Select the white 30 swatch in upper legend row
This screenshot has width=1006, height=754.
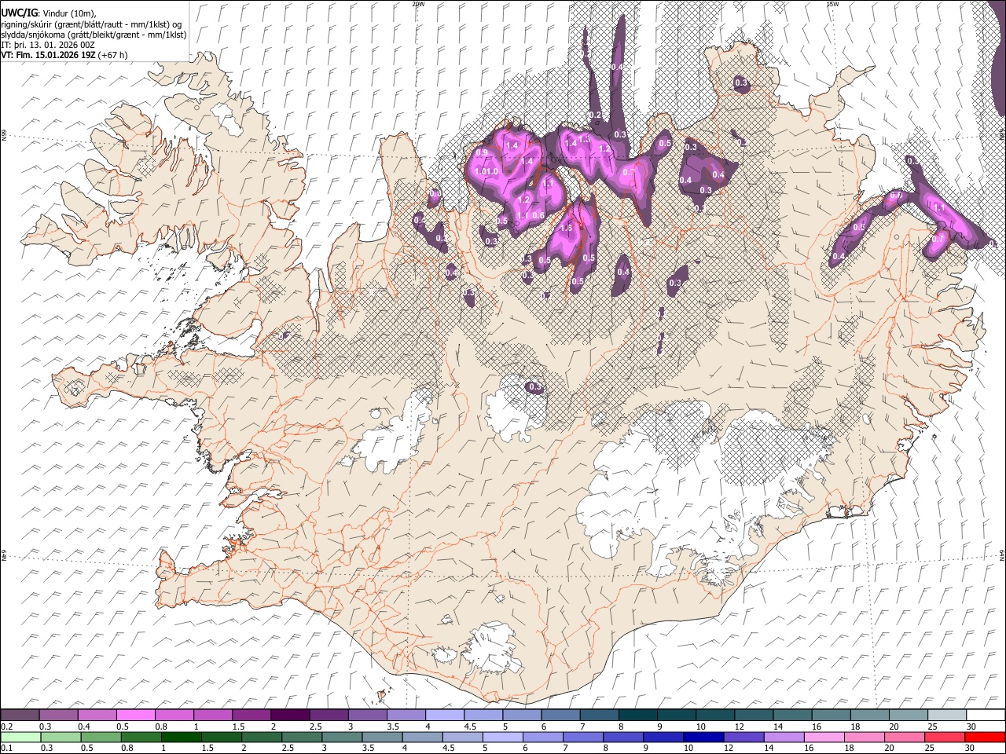986,716
